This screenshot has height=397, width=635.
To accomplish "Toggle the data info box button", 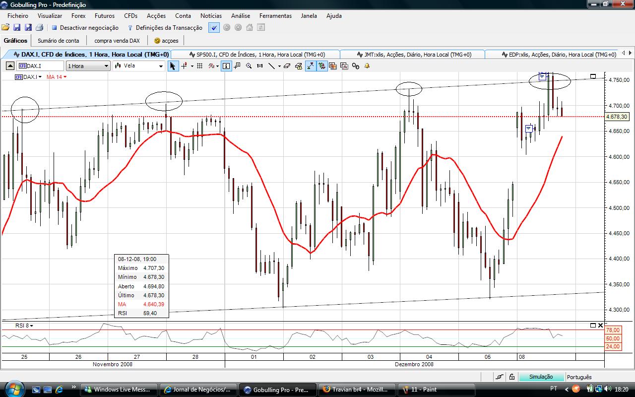I will coord(226,66).
